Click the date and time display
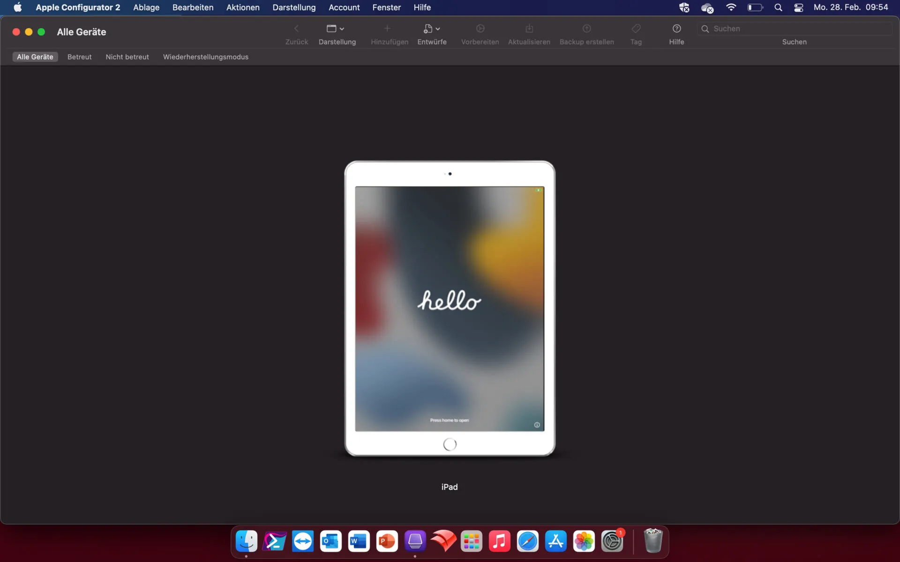The width and height of the screenshot is (900, 562). tap(851, 7)
